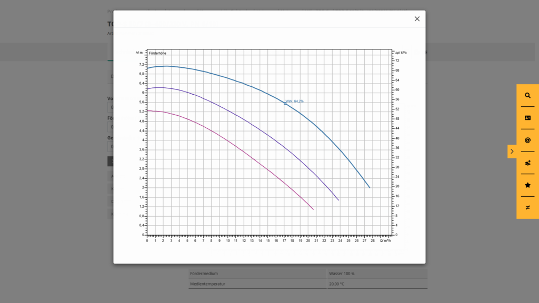This screenshot has height=303, width=539.
Task: Click the right end of blue curve
Action: [370, 187]
